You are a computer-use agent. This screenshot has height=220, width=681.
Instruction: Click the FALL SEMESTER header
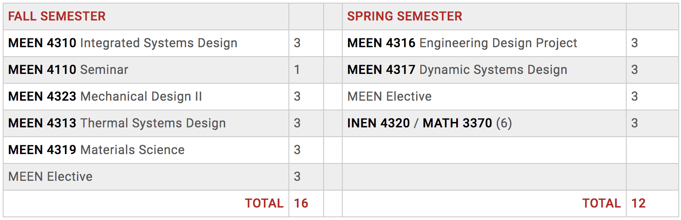pos(57,16)
